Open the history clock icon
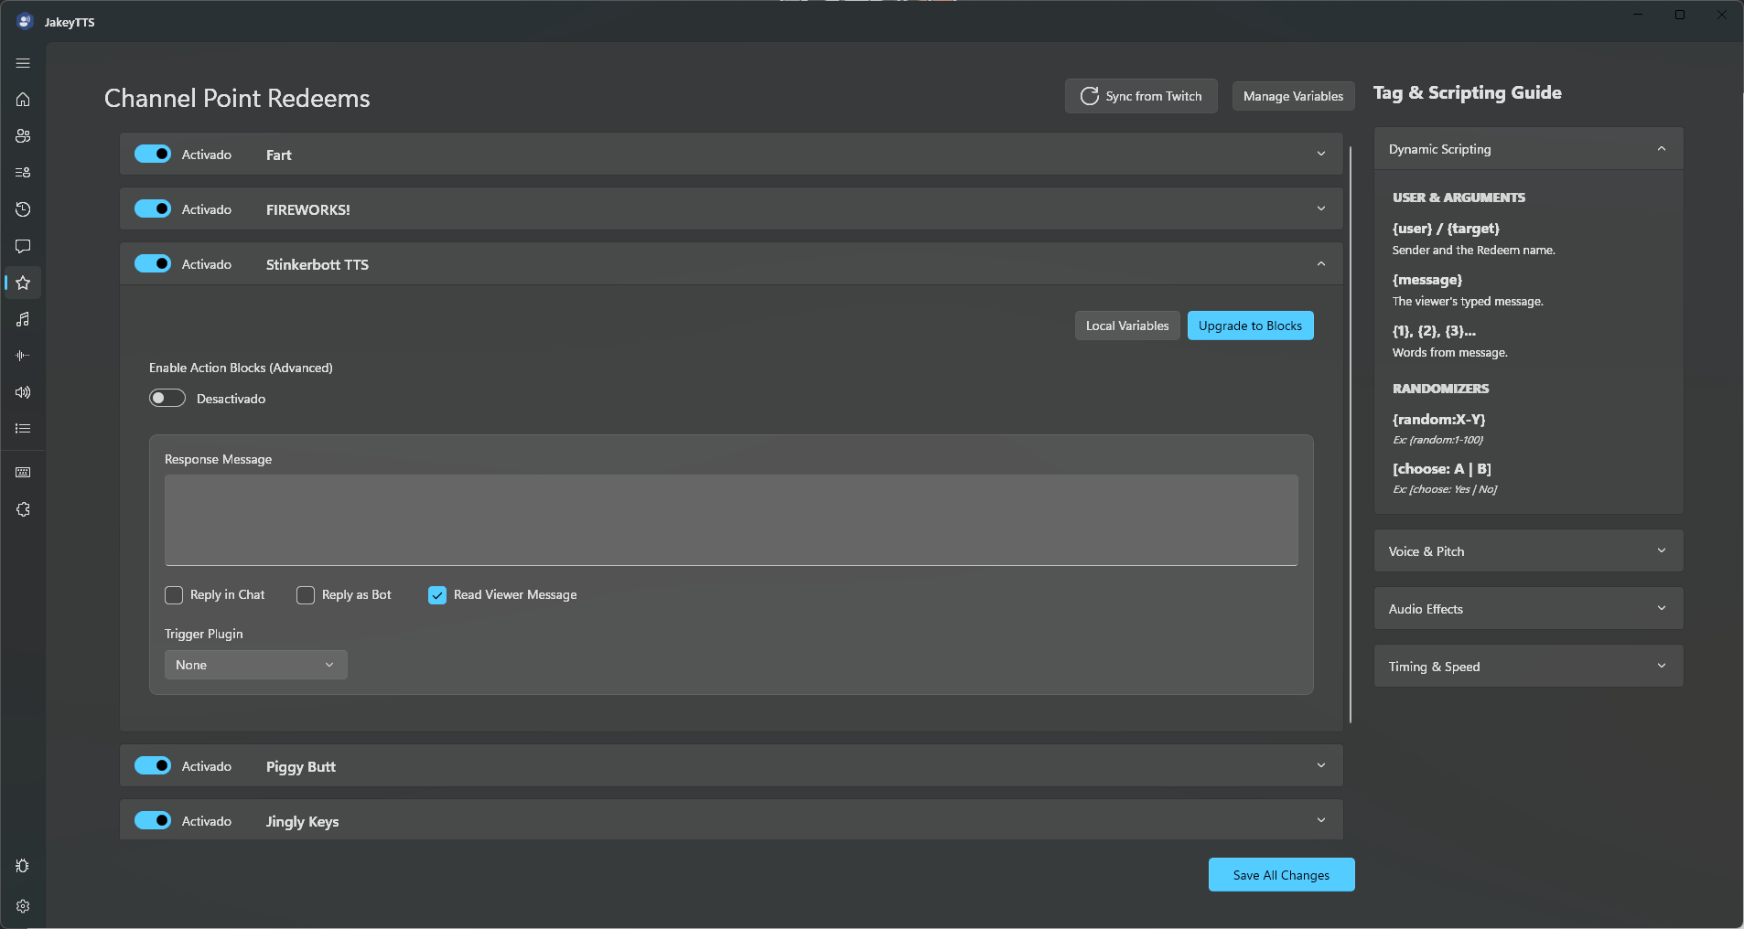The width and height of the screenshot is (1744, 929). [23, 209]
